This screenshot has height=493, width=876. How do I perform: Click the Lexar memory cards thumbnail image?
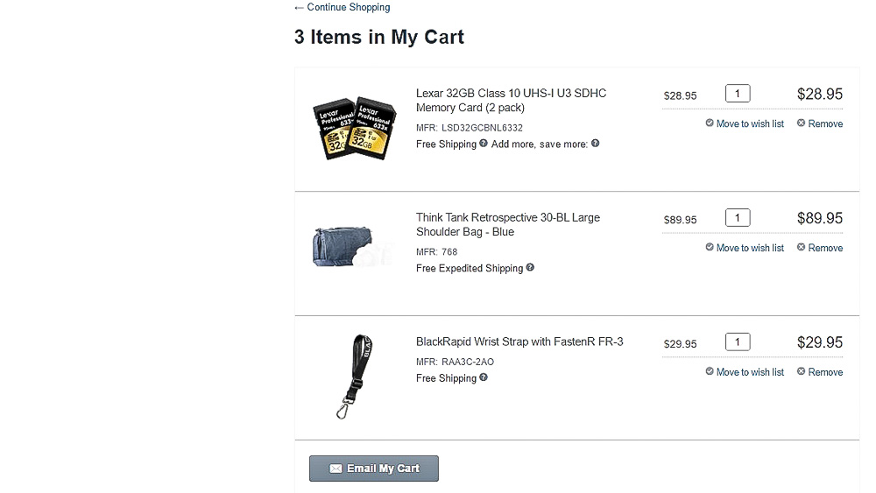pos(354,129)
